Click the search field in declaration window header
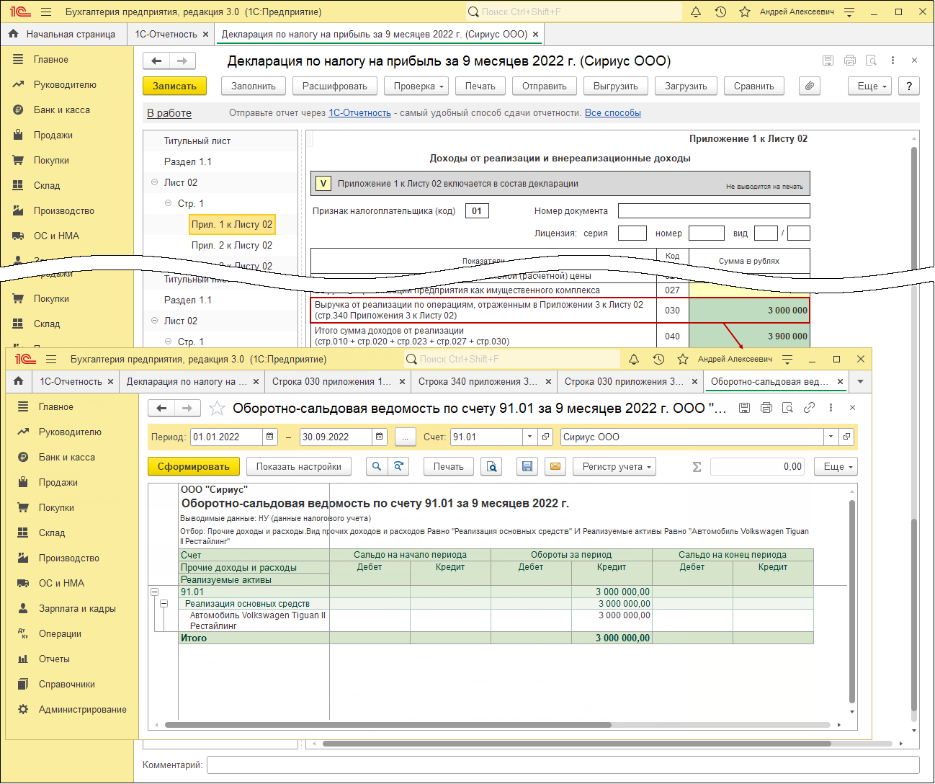The height and width of the screenshot is (784, 935). tap(574, 12)
